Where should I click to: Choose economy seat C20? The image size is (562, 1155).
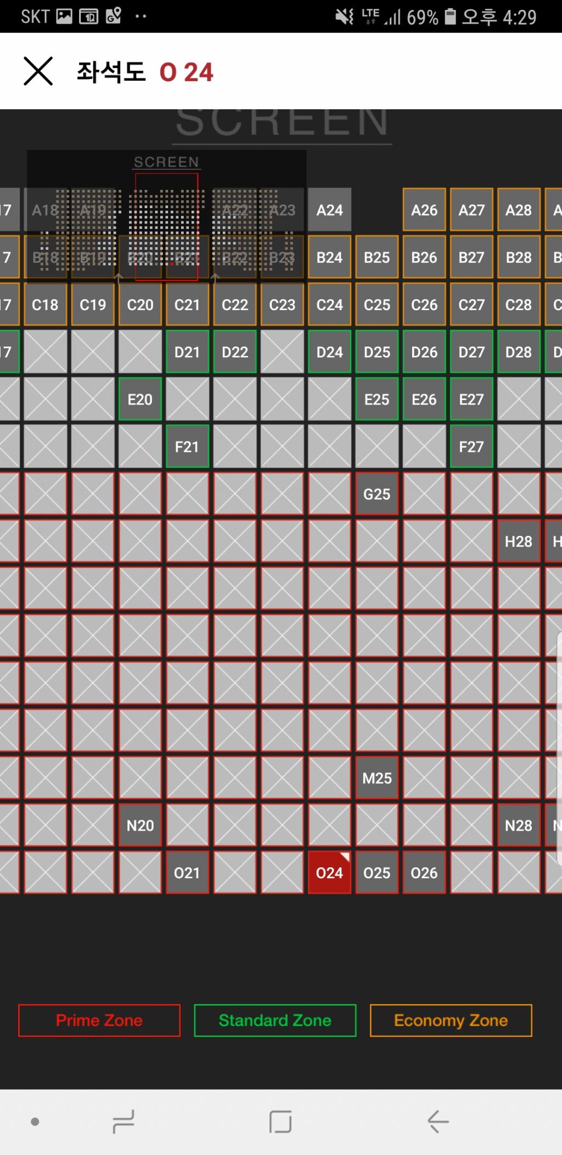(140, 305)
